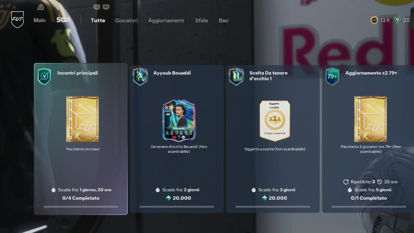
Task: Click the Scelta Da tenere d'occhio progress bar
Action: tap(273, 207)
